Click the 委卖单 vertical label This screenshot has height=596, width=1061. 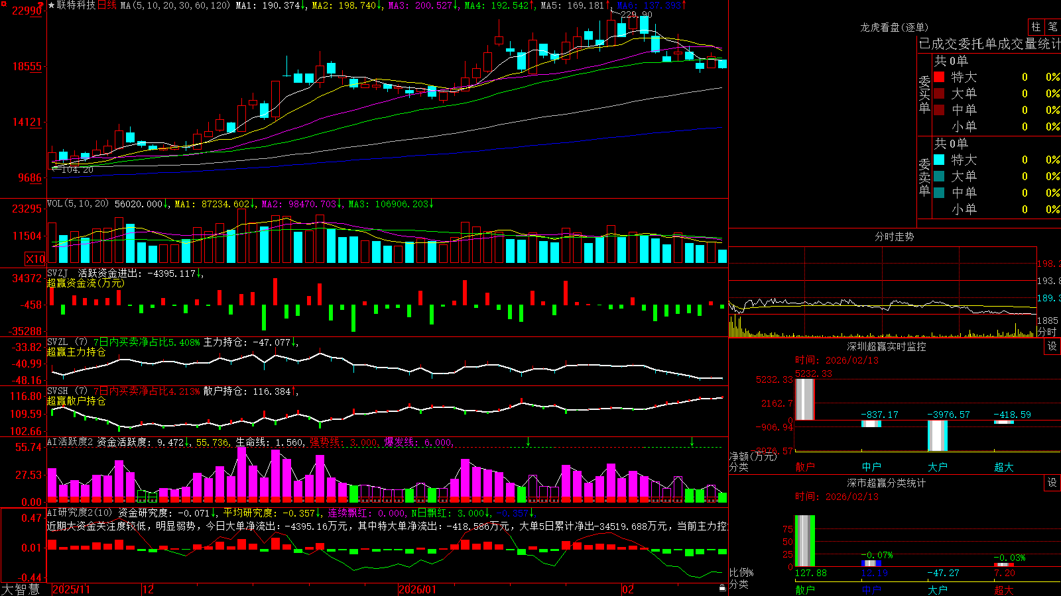924,177
